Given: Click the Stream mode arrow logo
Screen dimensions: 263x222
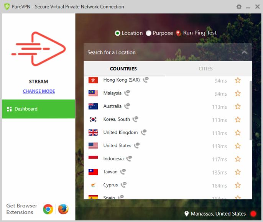Looking at the screenshot, I should 39,49.
